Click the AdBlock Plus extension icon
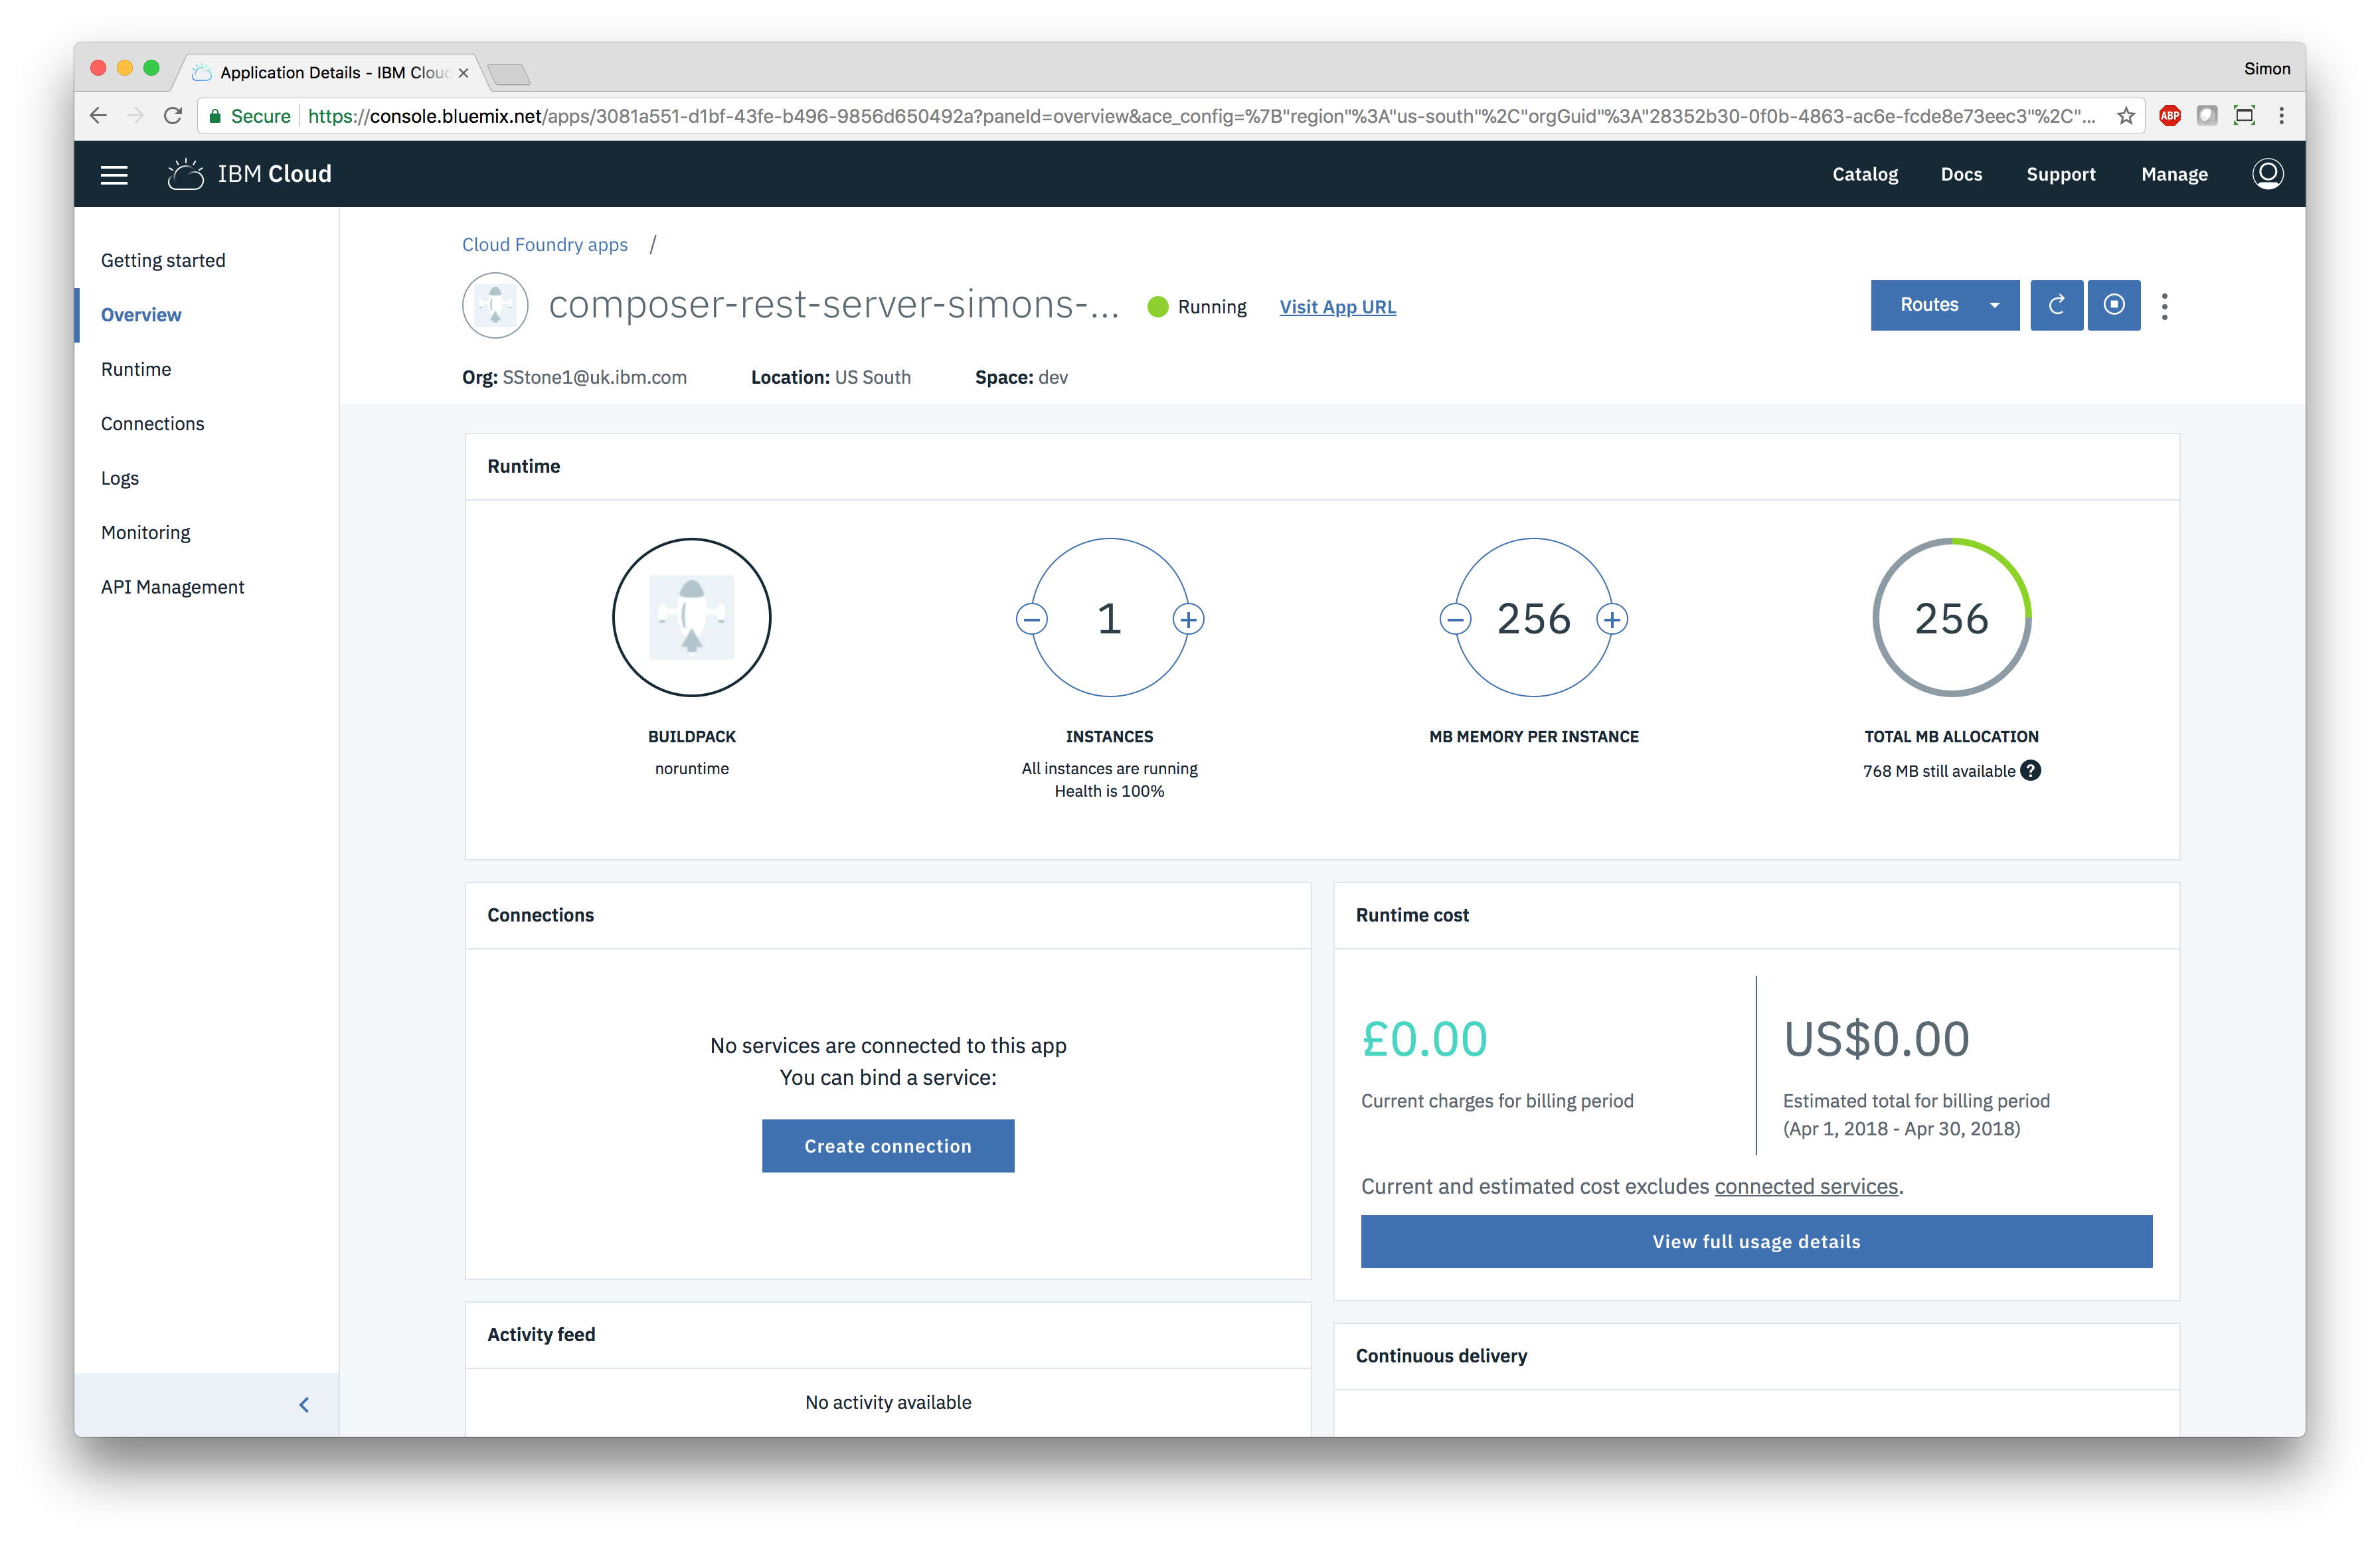The image size is (2380, 1543). coord(2169,116)
